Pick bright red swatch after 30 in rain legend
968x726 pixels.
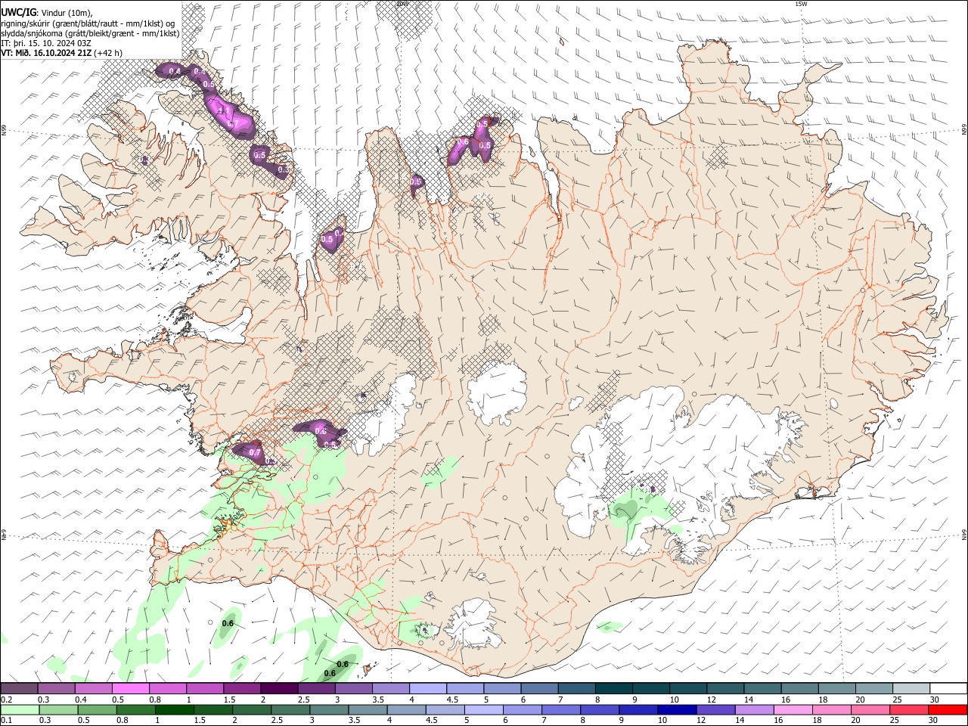tap(948, 710)
